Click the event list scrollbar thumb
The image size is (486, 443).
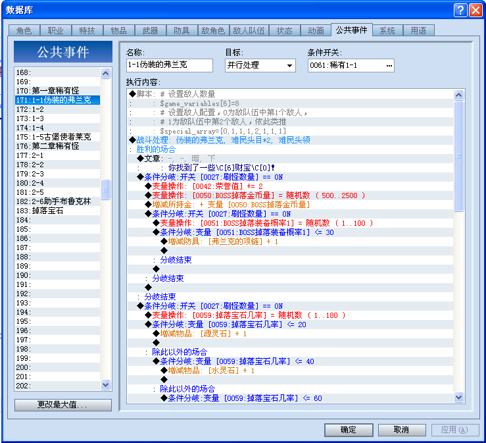[x=105, y=189]
